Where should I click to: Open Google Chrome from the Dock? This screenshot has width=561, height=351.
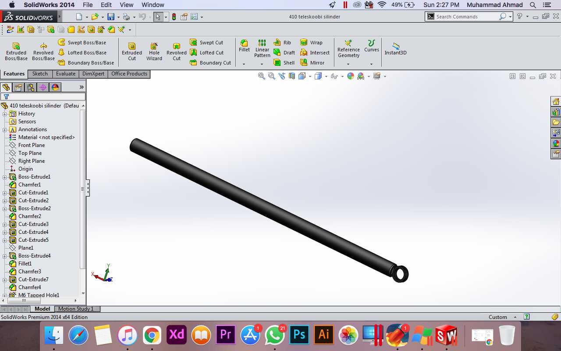(152, 335)
